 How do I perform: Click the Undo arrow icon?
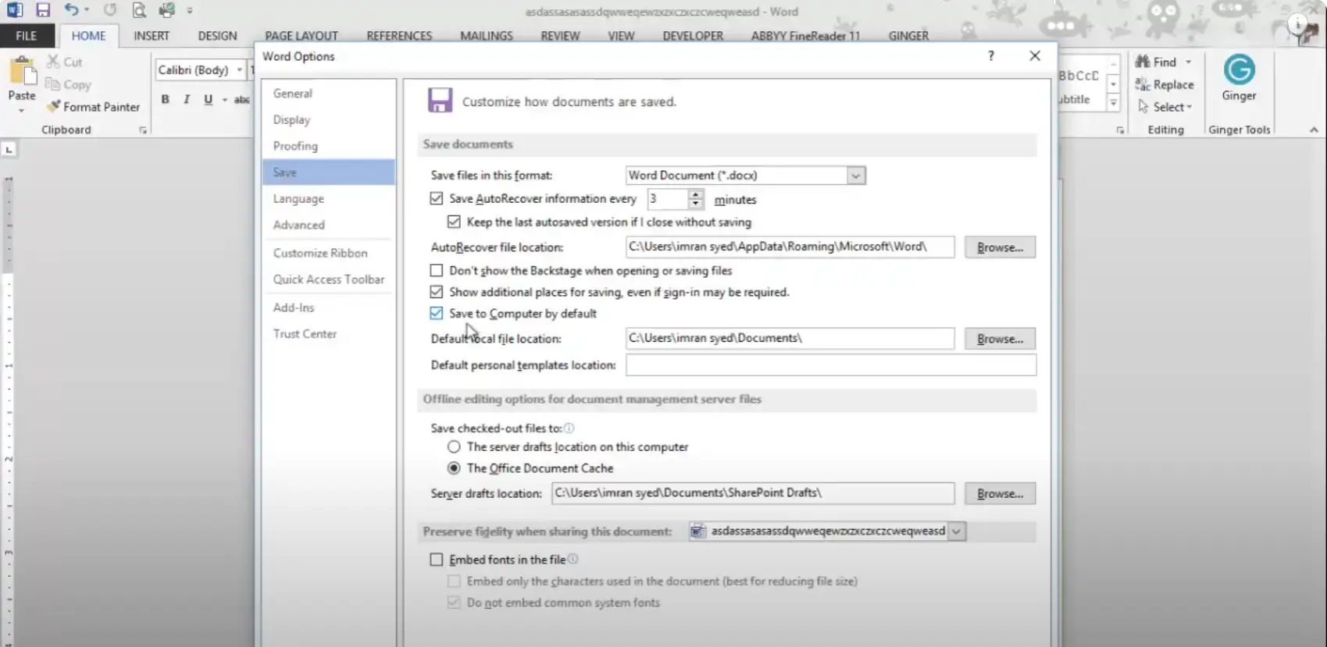71,10
